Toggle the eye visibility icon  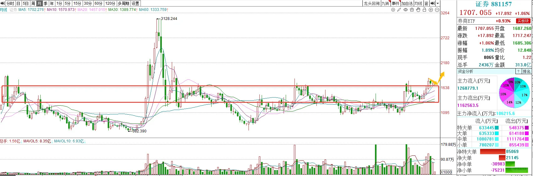click(x=406, y=10)
